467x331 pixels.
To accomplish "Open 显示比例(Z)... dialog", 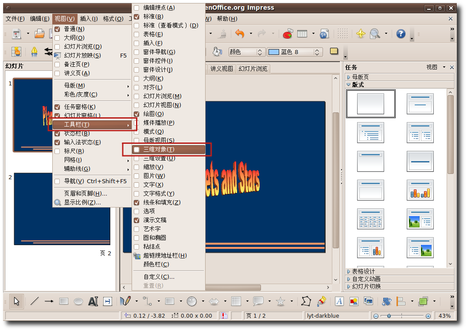I will click(92, 203).
